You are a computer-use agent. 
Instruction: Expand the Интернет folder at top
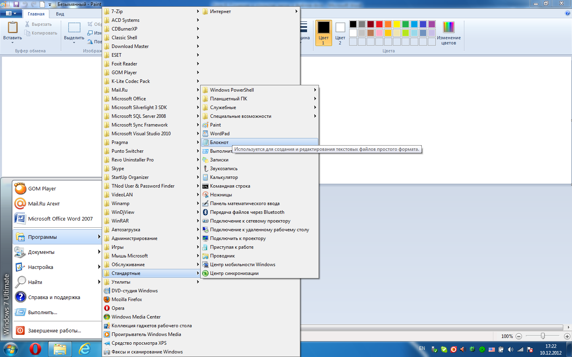pos(250,12)
